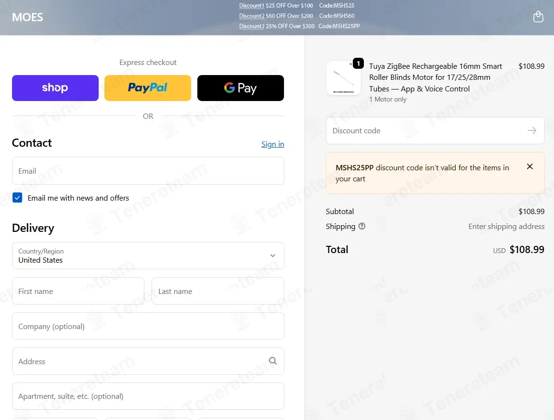Viewport: 554px width, 420px height.
Task: Click the Total USD $108.99 amount
Action: 519,250
